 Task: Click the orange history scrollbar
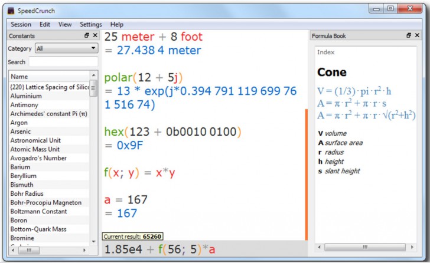tap(307, 175)
